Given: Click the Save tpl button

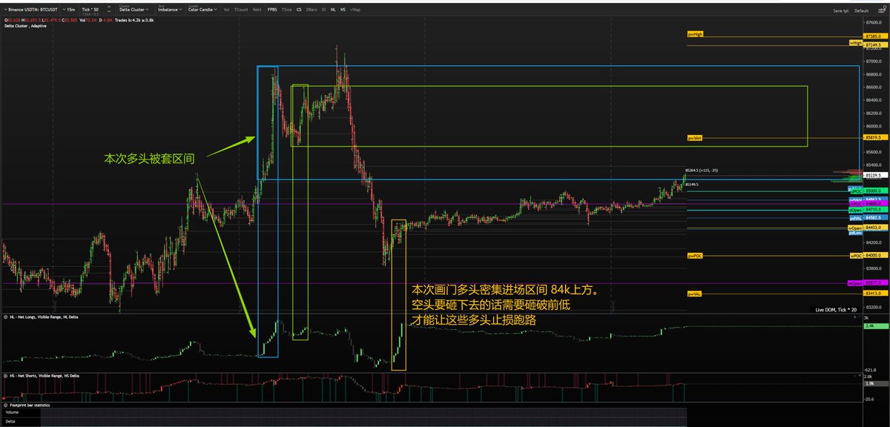Looking at the screenshot, I should pyautogui.click(x=841, y=11).
